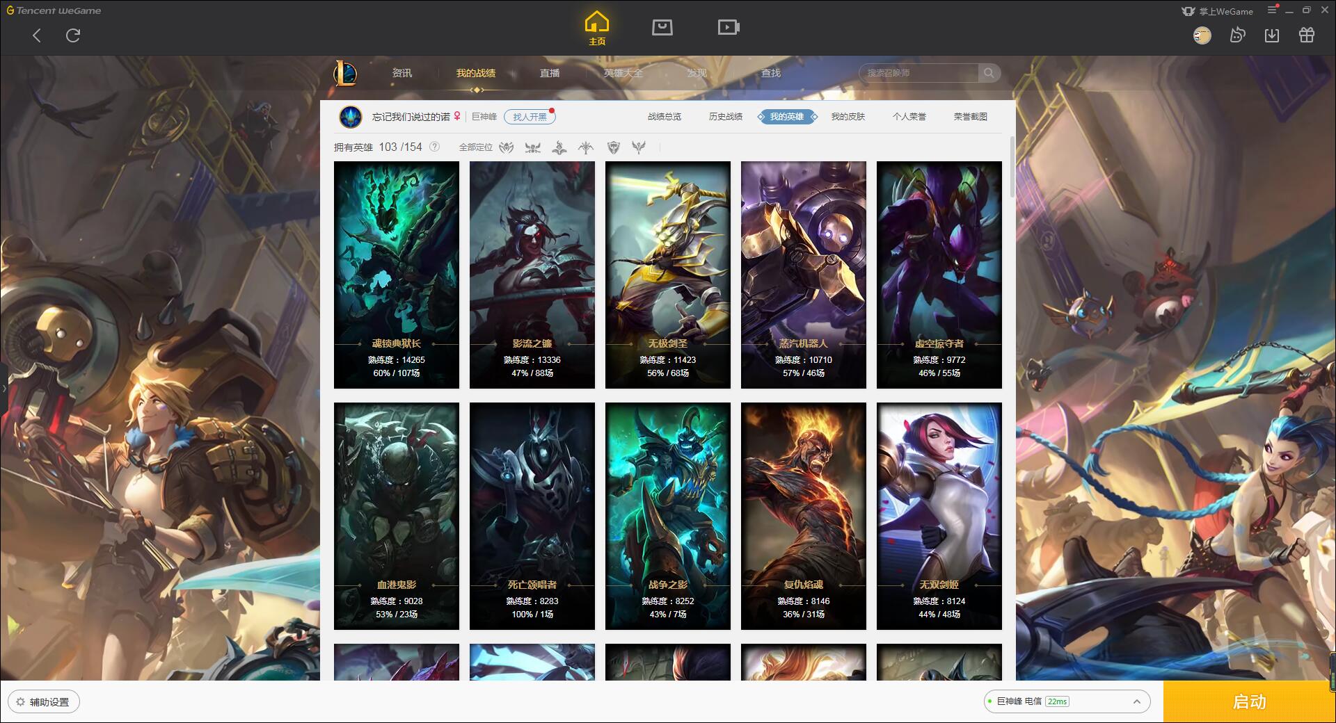Open the 战绩总览 tab
1336x723 pixels.
(x=665, y=117)
